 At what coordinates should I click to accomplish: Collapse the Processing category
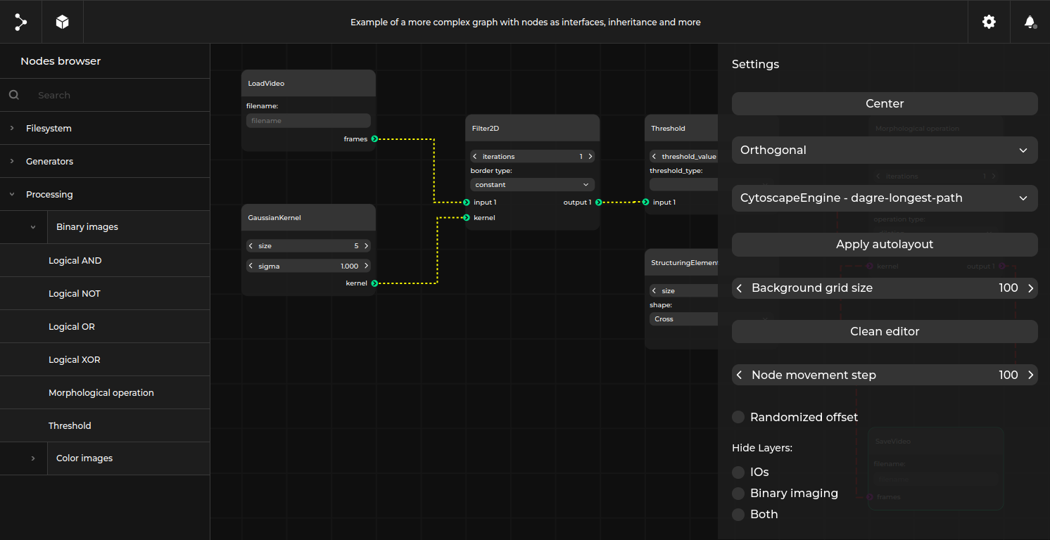[105, 195]
